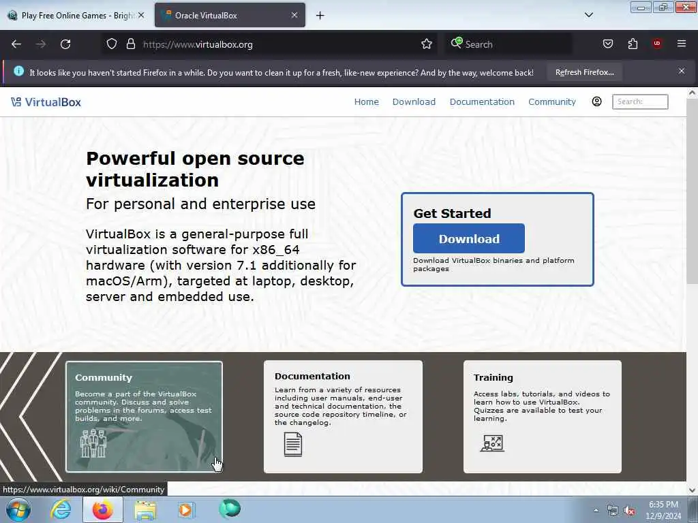The width and height of the screenshot is (698, 523).
Task: Close the Oracle VirtualBox tab
Action: [294, 15]
